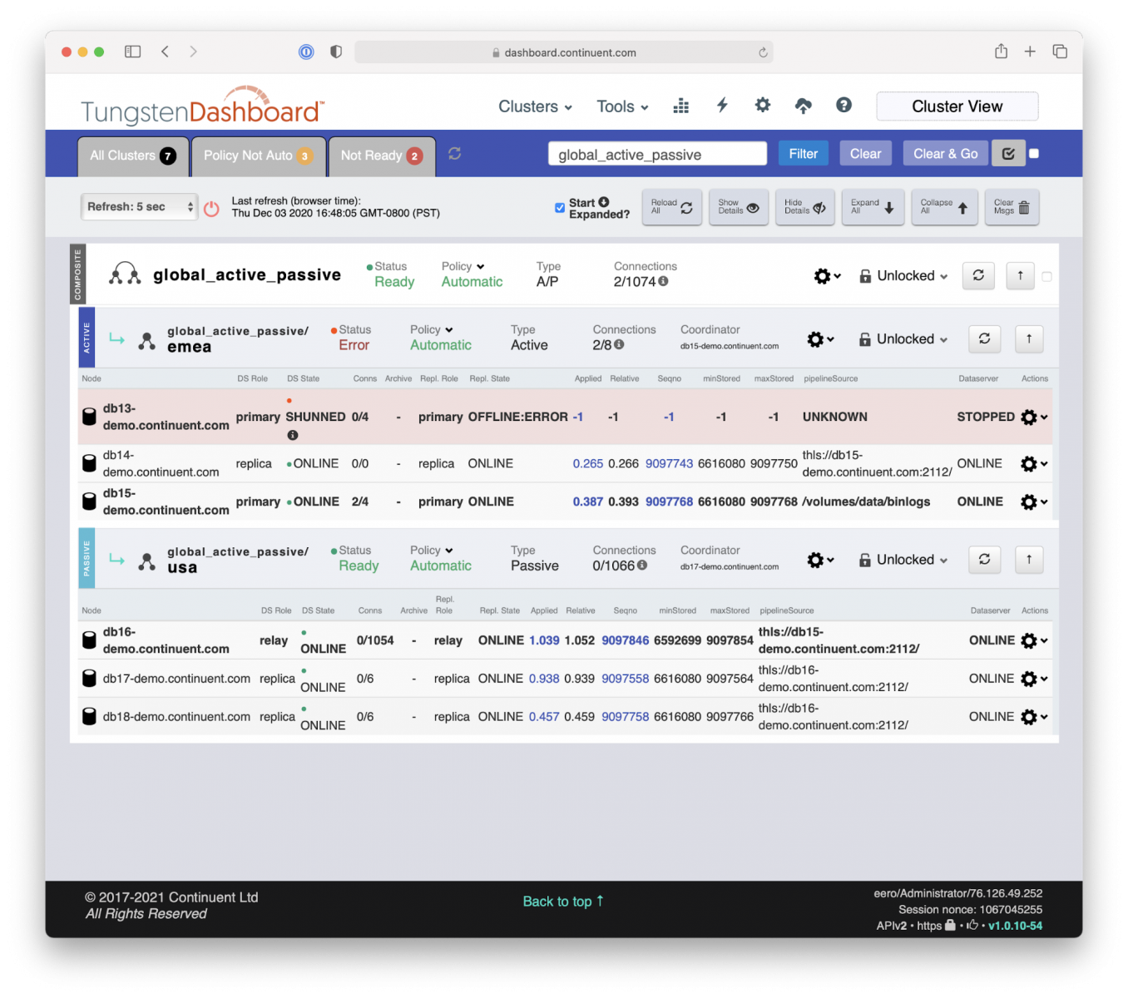1128x998 pixels.
Task: Open the help question mark icon
Action: pyautogui.click(x=844, y=105)
